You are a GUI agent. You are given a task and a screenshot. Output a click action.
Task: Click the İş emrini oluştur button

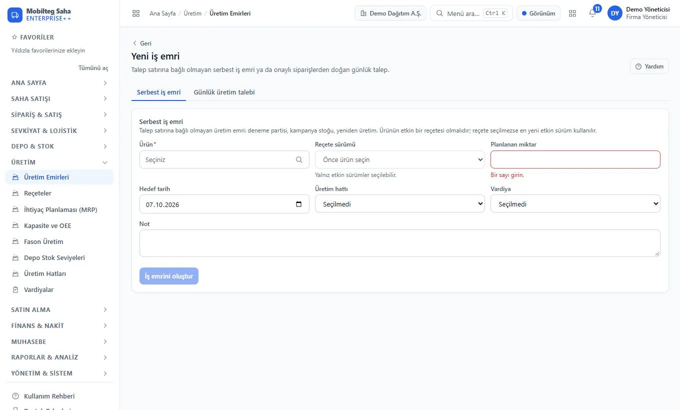tap(169, 276)
